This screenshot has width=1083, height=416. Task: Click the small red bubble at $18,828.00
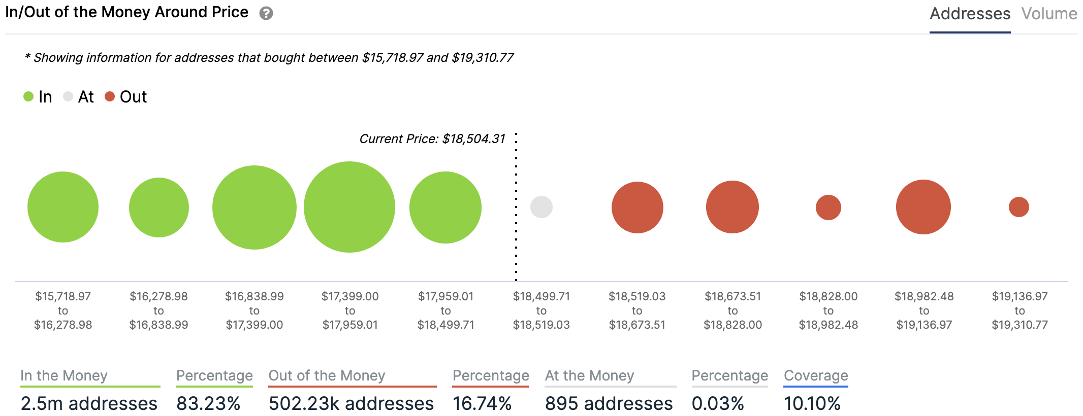tap(829, 207)
